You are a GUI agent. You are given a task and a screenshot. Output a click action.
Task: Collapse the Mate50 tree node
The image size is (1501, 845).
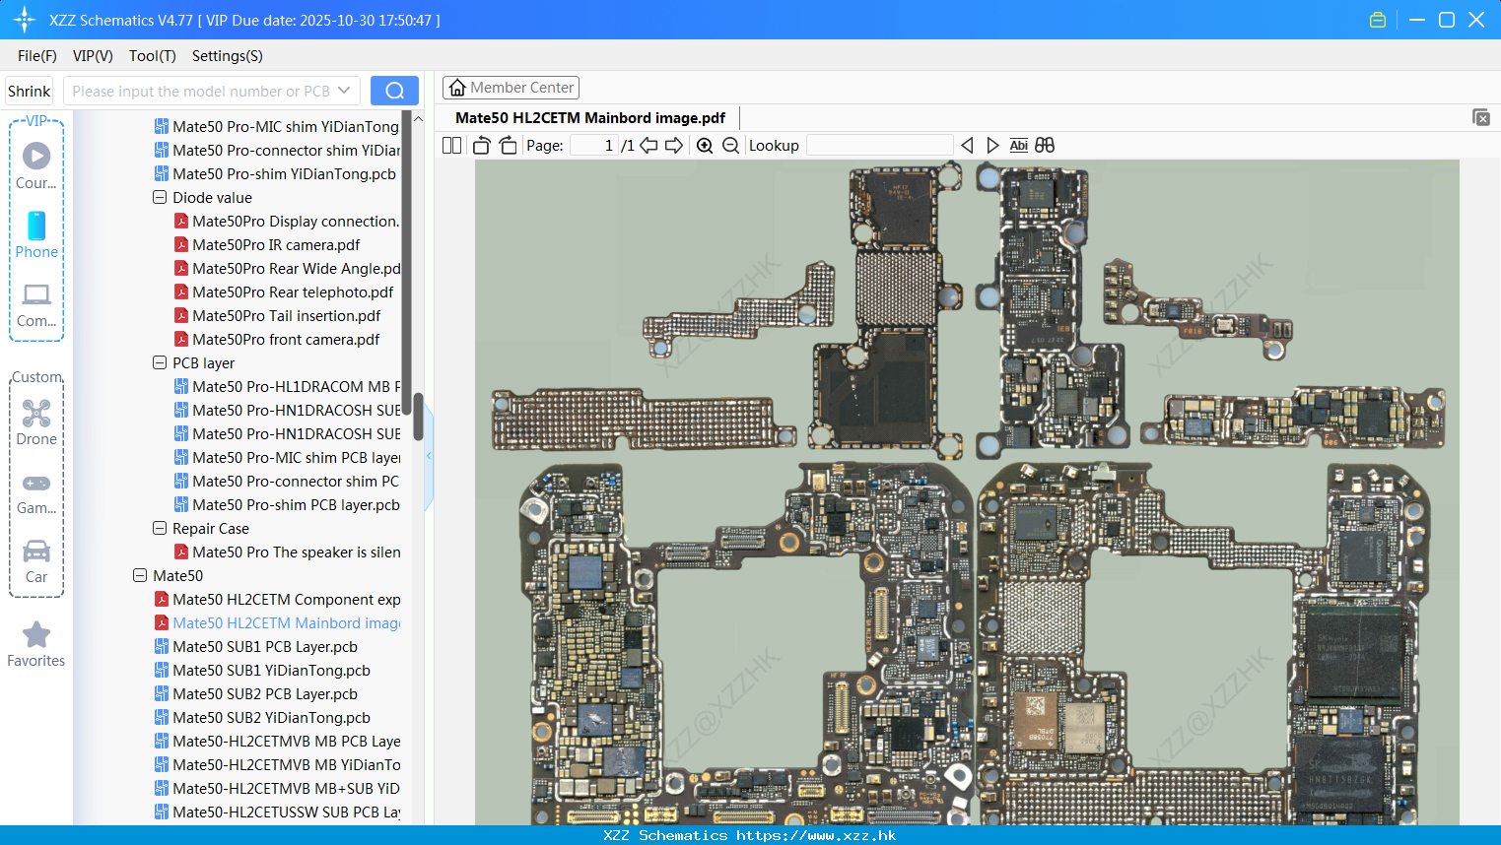click(140, 575)
